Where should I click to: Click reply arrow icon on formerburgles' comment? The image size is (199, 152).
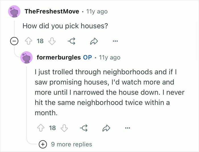point(84,128)
